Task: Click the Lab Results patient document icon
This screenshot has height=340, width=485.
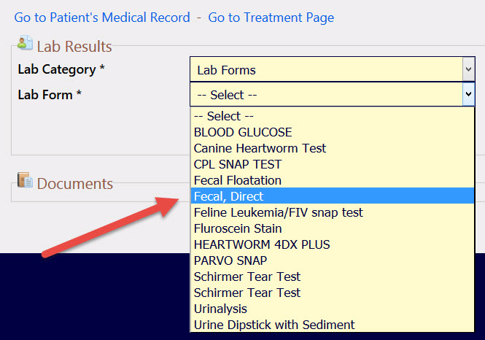Action: tap(25, 43)
